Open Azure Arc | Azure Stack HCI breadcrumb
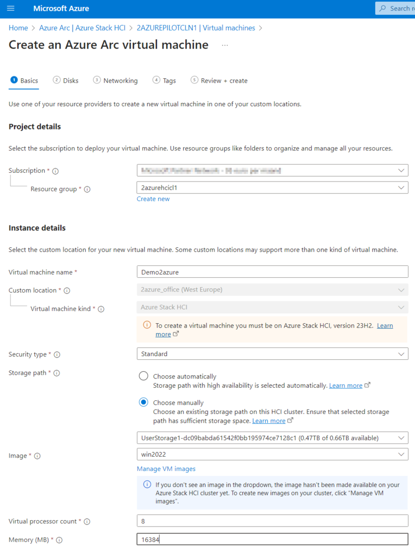Image resolution: width=415 pixels, height=560 pixels. (82, 28)
